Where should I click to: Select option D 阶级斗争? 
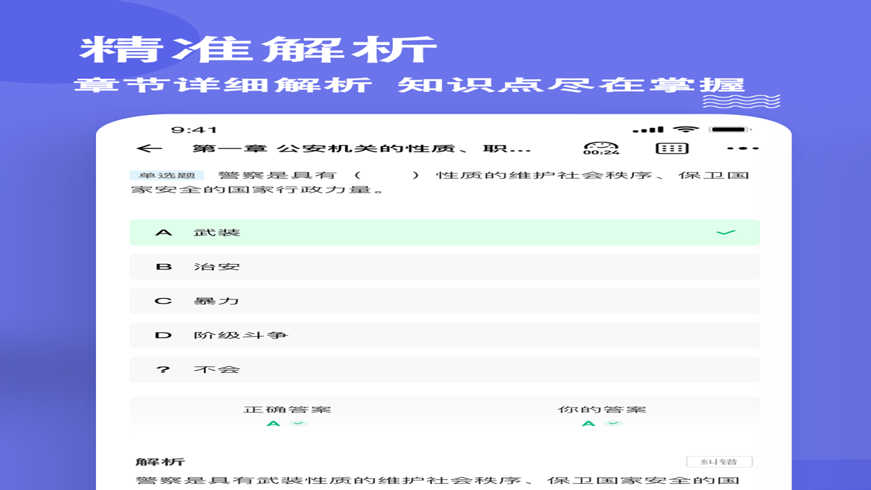coord(444,335)
